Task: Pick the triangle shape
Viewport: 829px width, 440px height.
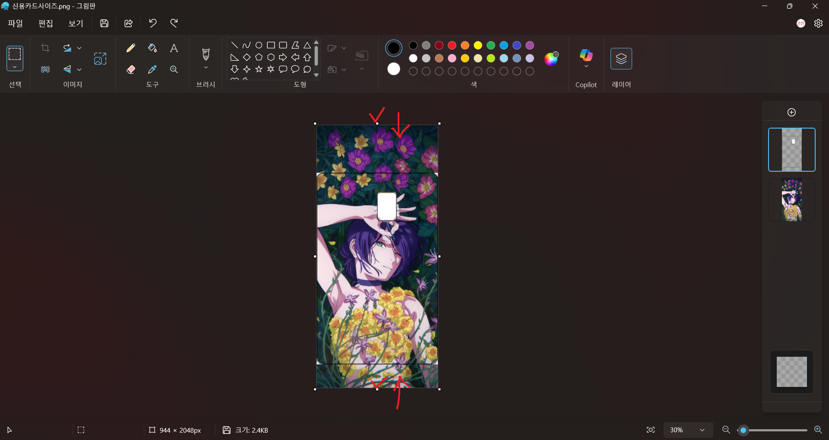Action: tap(307, 45)
